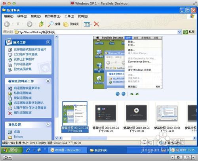Viewport: 198px width, 161px height.
Task: Open the 檢視 menu
Action: pyautogui.click(x=36, y=16)
